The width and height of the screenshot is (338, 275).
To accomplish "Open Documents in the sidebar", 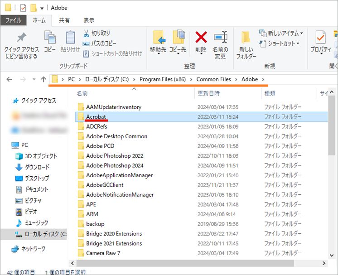I will (32, 189).
